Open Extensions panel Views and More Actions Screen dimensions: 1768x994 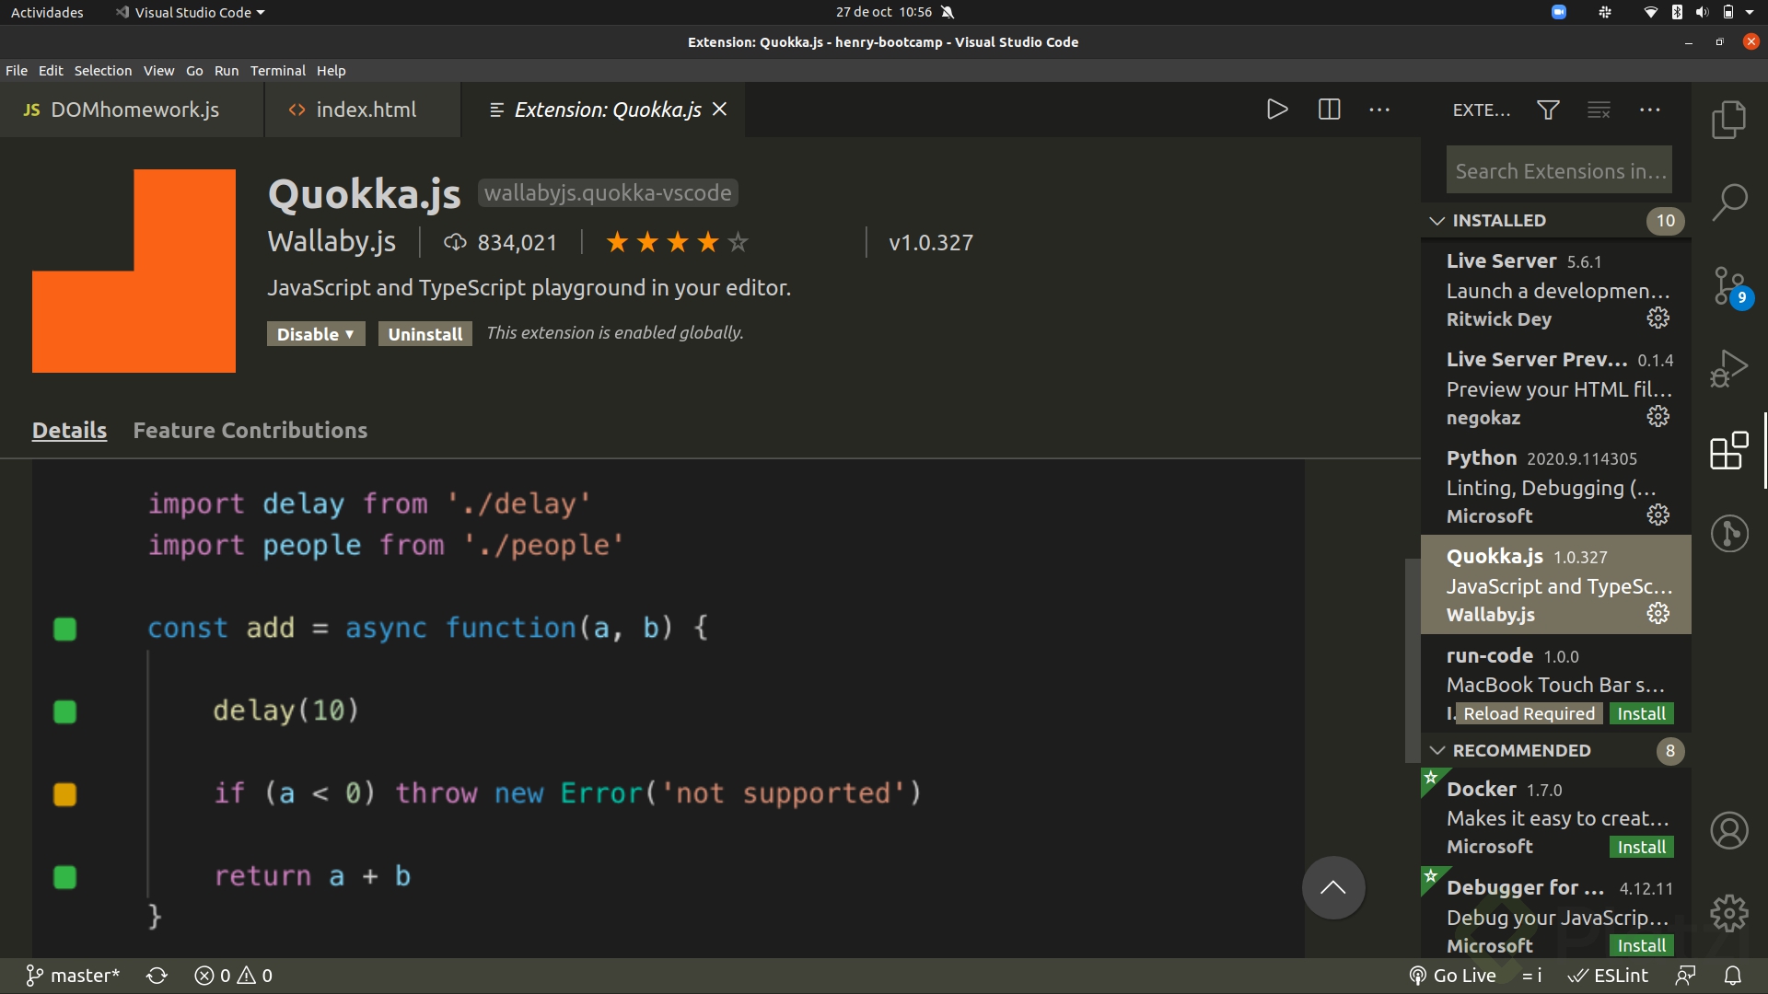(1649, 110)
